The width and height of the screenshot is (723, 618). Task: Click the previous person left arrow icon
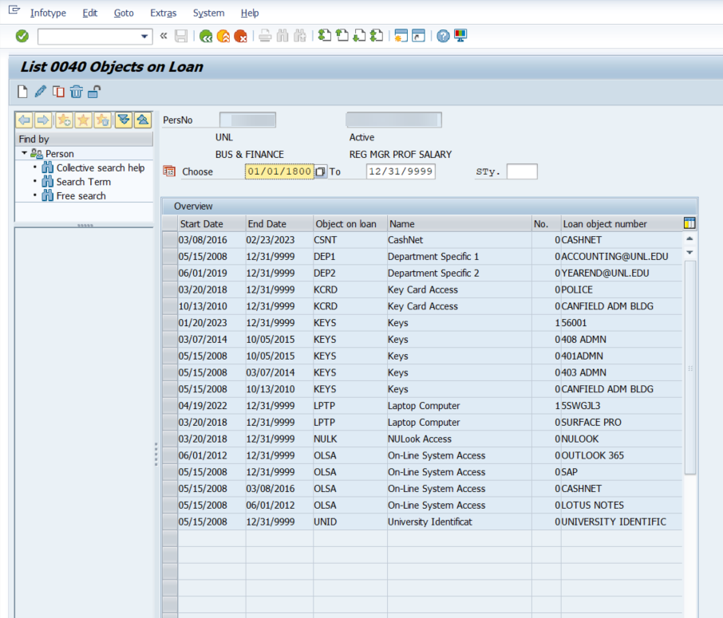25,120
